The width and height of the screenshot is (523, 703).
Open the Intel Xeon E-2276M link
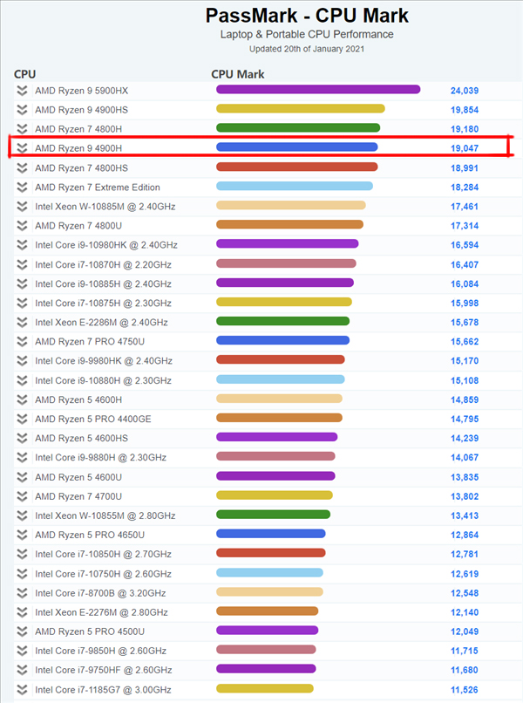point(101,612)
